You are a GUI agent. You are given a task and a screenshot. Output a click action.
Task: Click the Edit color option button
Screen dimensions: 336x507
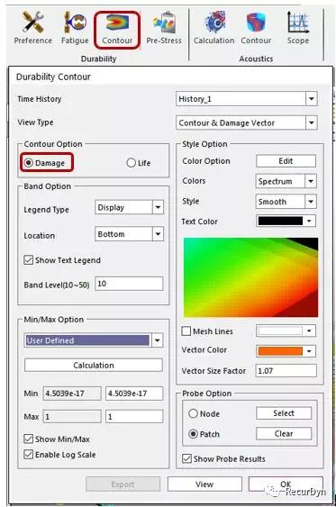click(286, 160)
